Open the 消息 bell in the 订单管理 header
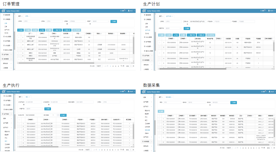The width and height of the screenshot is (276, 152). tap(123, 11)
